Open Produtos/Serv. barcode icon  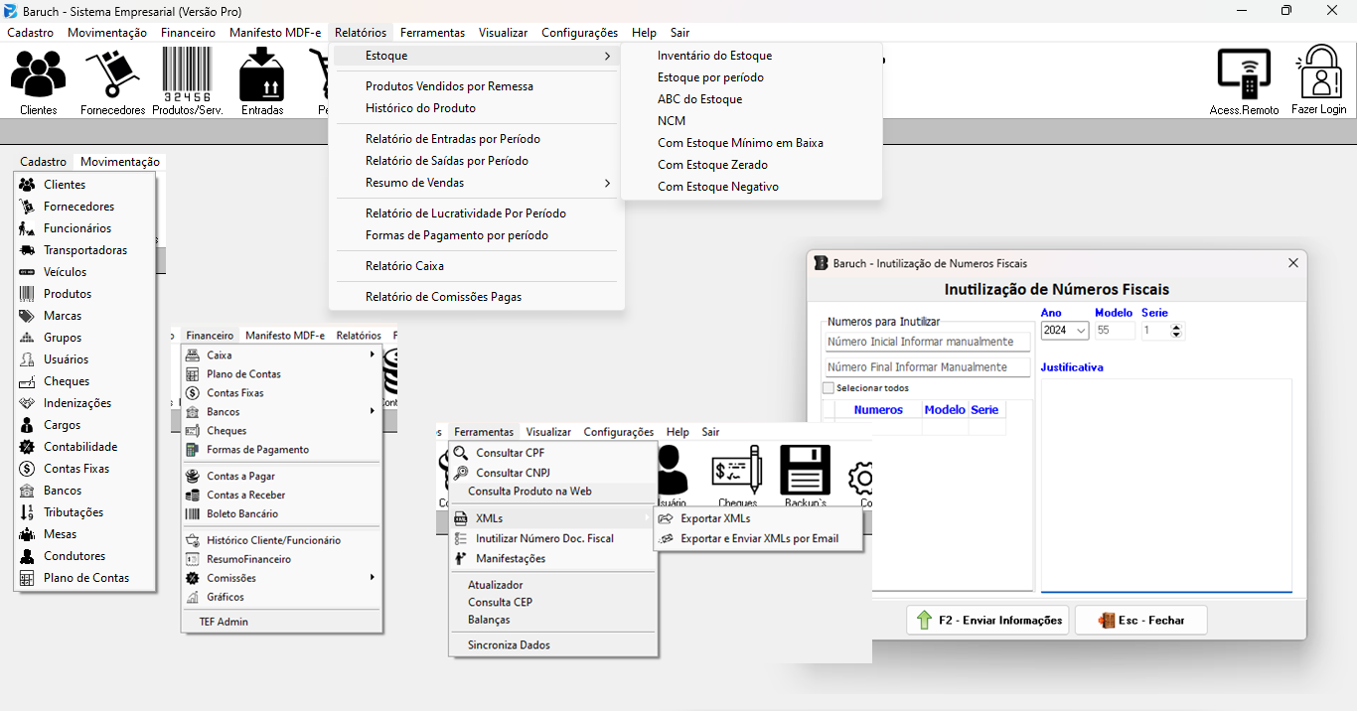[x=187, y=75]
